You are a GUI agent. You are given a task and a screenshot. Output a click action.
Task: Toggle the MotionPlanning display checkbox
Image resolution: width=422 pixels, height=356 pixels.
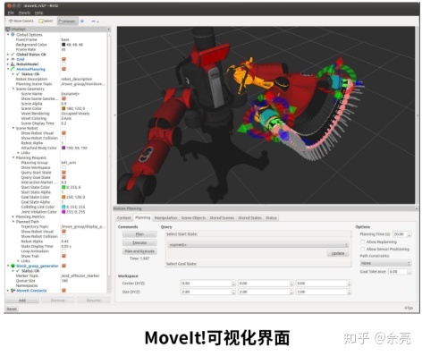[63, 69]
